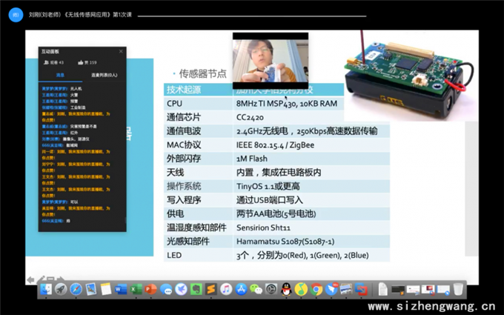Viewport: 504px width, 315px height.
Task: Click the 内置，集成在电路板内 cell
Action: [x=311, y=172]
